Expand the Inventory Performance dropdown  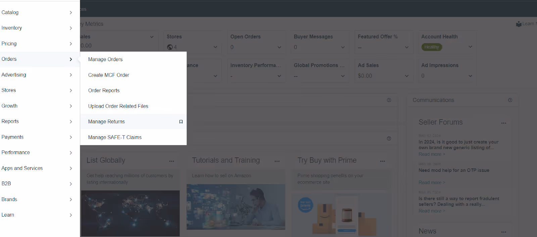(x=279, y=76)
